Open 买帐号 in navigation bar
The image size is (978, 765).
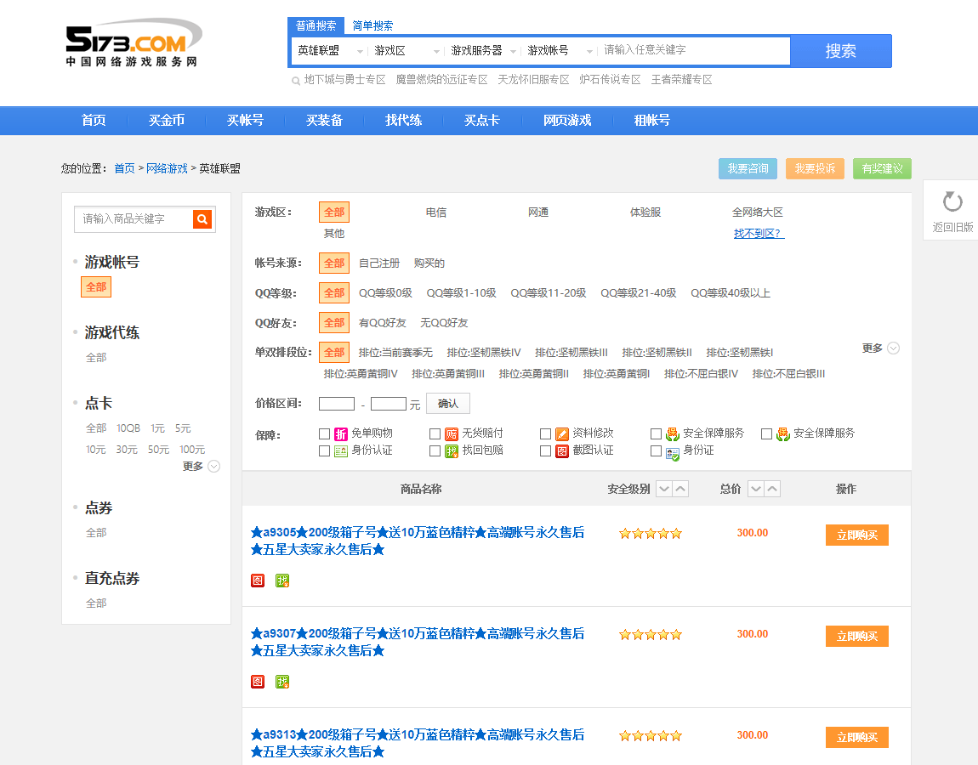tap(245, 121)
